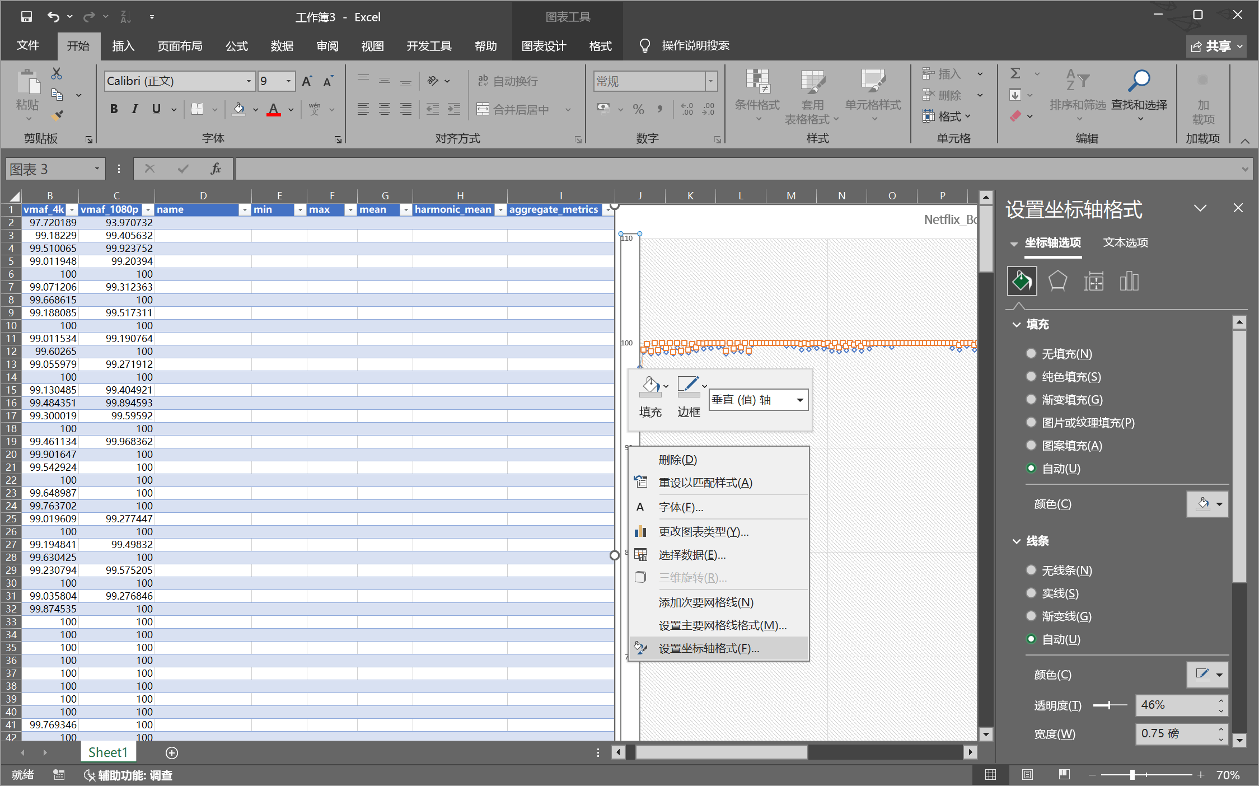Select Gradient line radio button

point(1031,616)
